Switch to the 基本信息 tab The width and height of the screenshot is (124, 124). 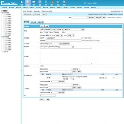click(26, 22)
